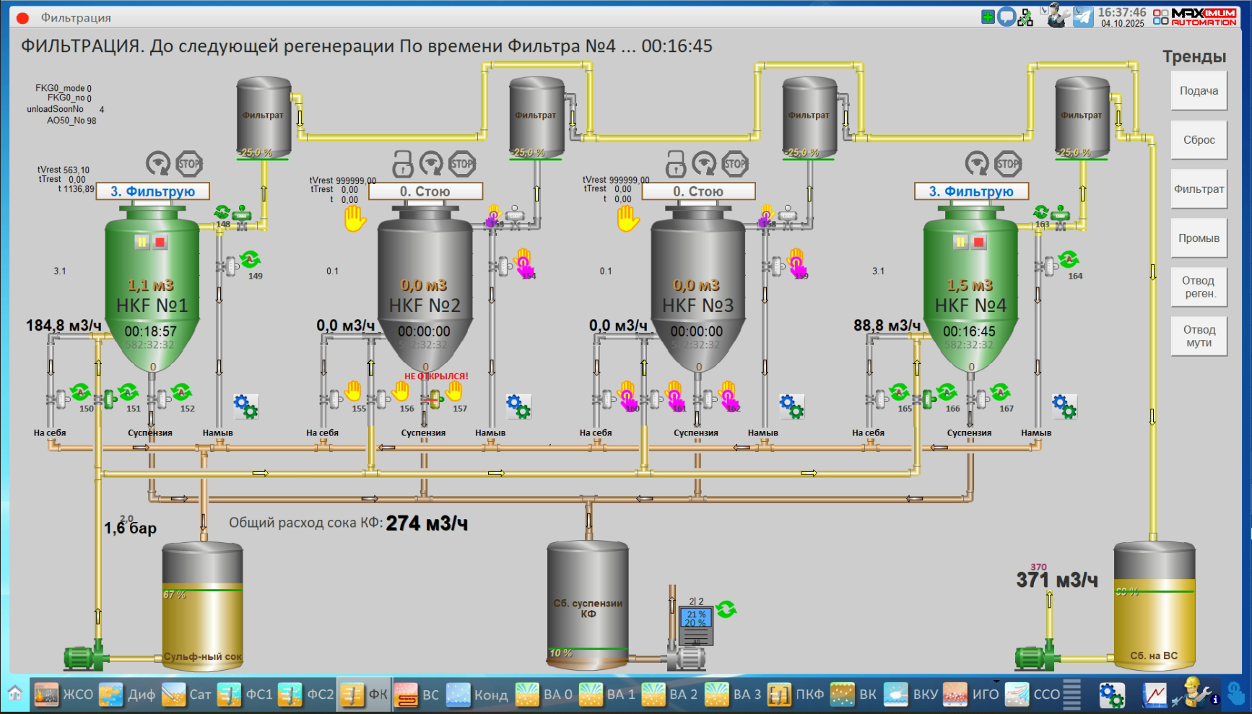Click the Telegram paper plane icon
The width and height of the screenshot is (1252, 714).
pos(1083,17)
